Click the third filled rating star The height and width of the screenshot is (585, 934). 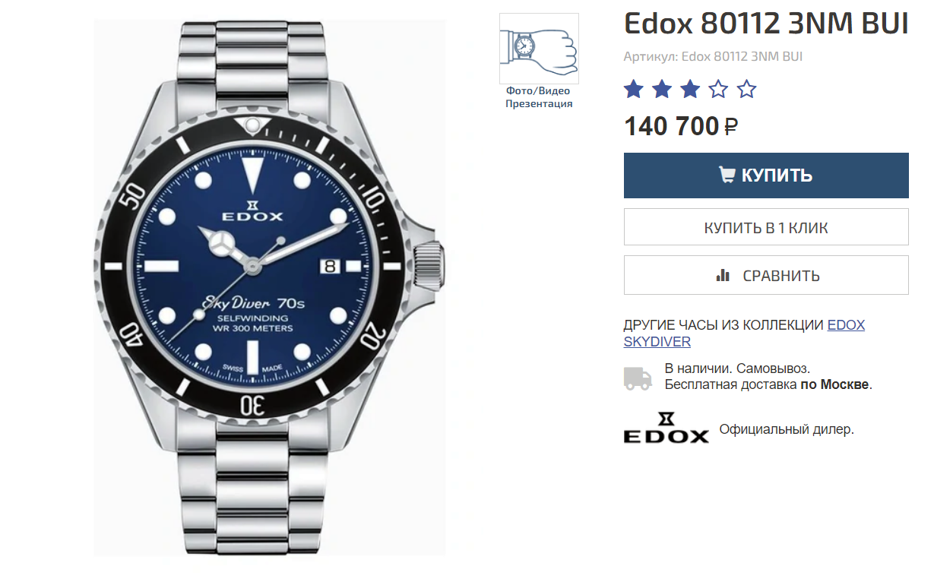(x=690, y=90)
